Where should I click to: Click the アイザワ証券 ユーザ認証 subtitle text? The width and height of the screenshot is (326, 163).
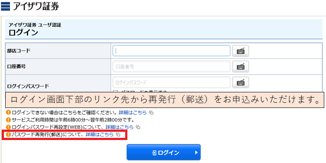pyautogui.click(x=35, y=25)
